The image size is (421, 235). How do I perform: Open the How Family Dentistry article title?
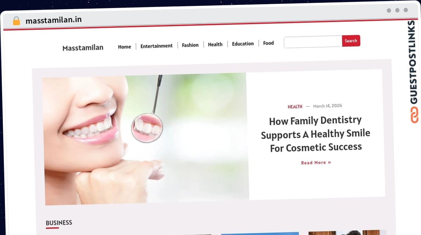click(315, 134)
